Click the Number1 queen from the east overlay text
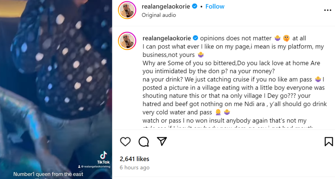The height and width of the screenshot is (179, 335). pyautogui.click(x=48, y=174)
